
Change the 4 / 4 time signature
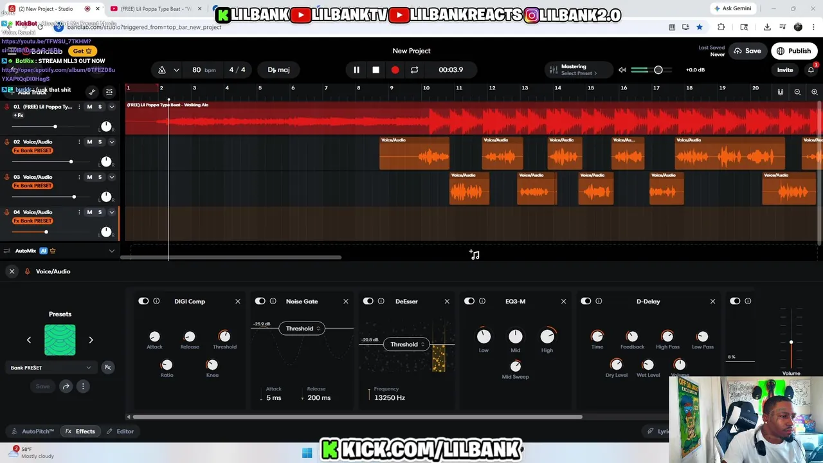pos(237,69)
